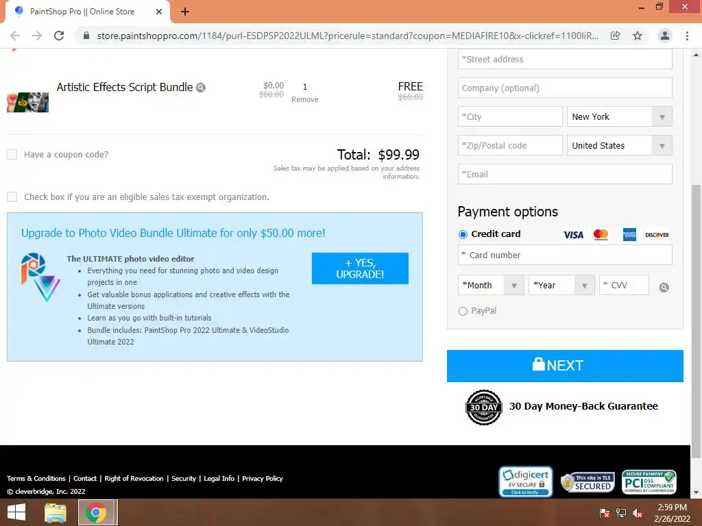
Task: Click the padlock site info icon
Action: pyautogui.click(x=86, y=36)
